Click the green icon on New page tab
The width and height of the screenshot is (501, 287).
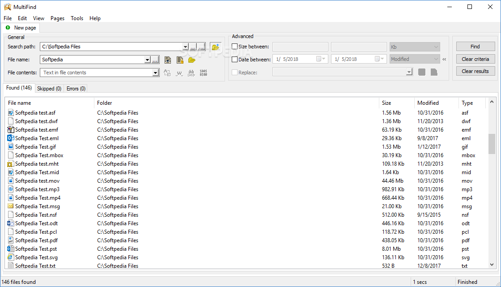click(8, 27)
